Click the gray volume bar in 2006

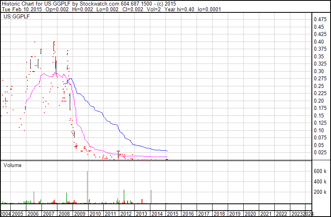coord(34,197)
